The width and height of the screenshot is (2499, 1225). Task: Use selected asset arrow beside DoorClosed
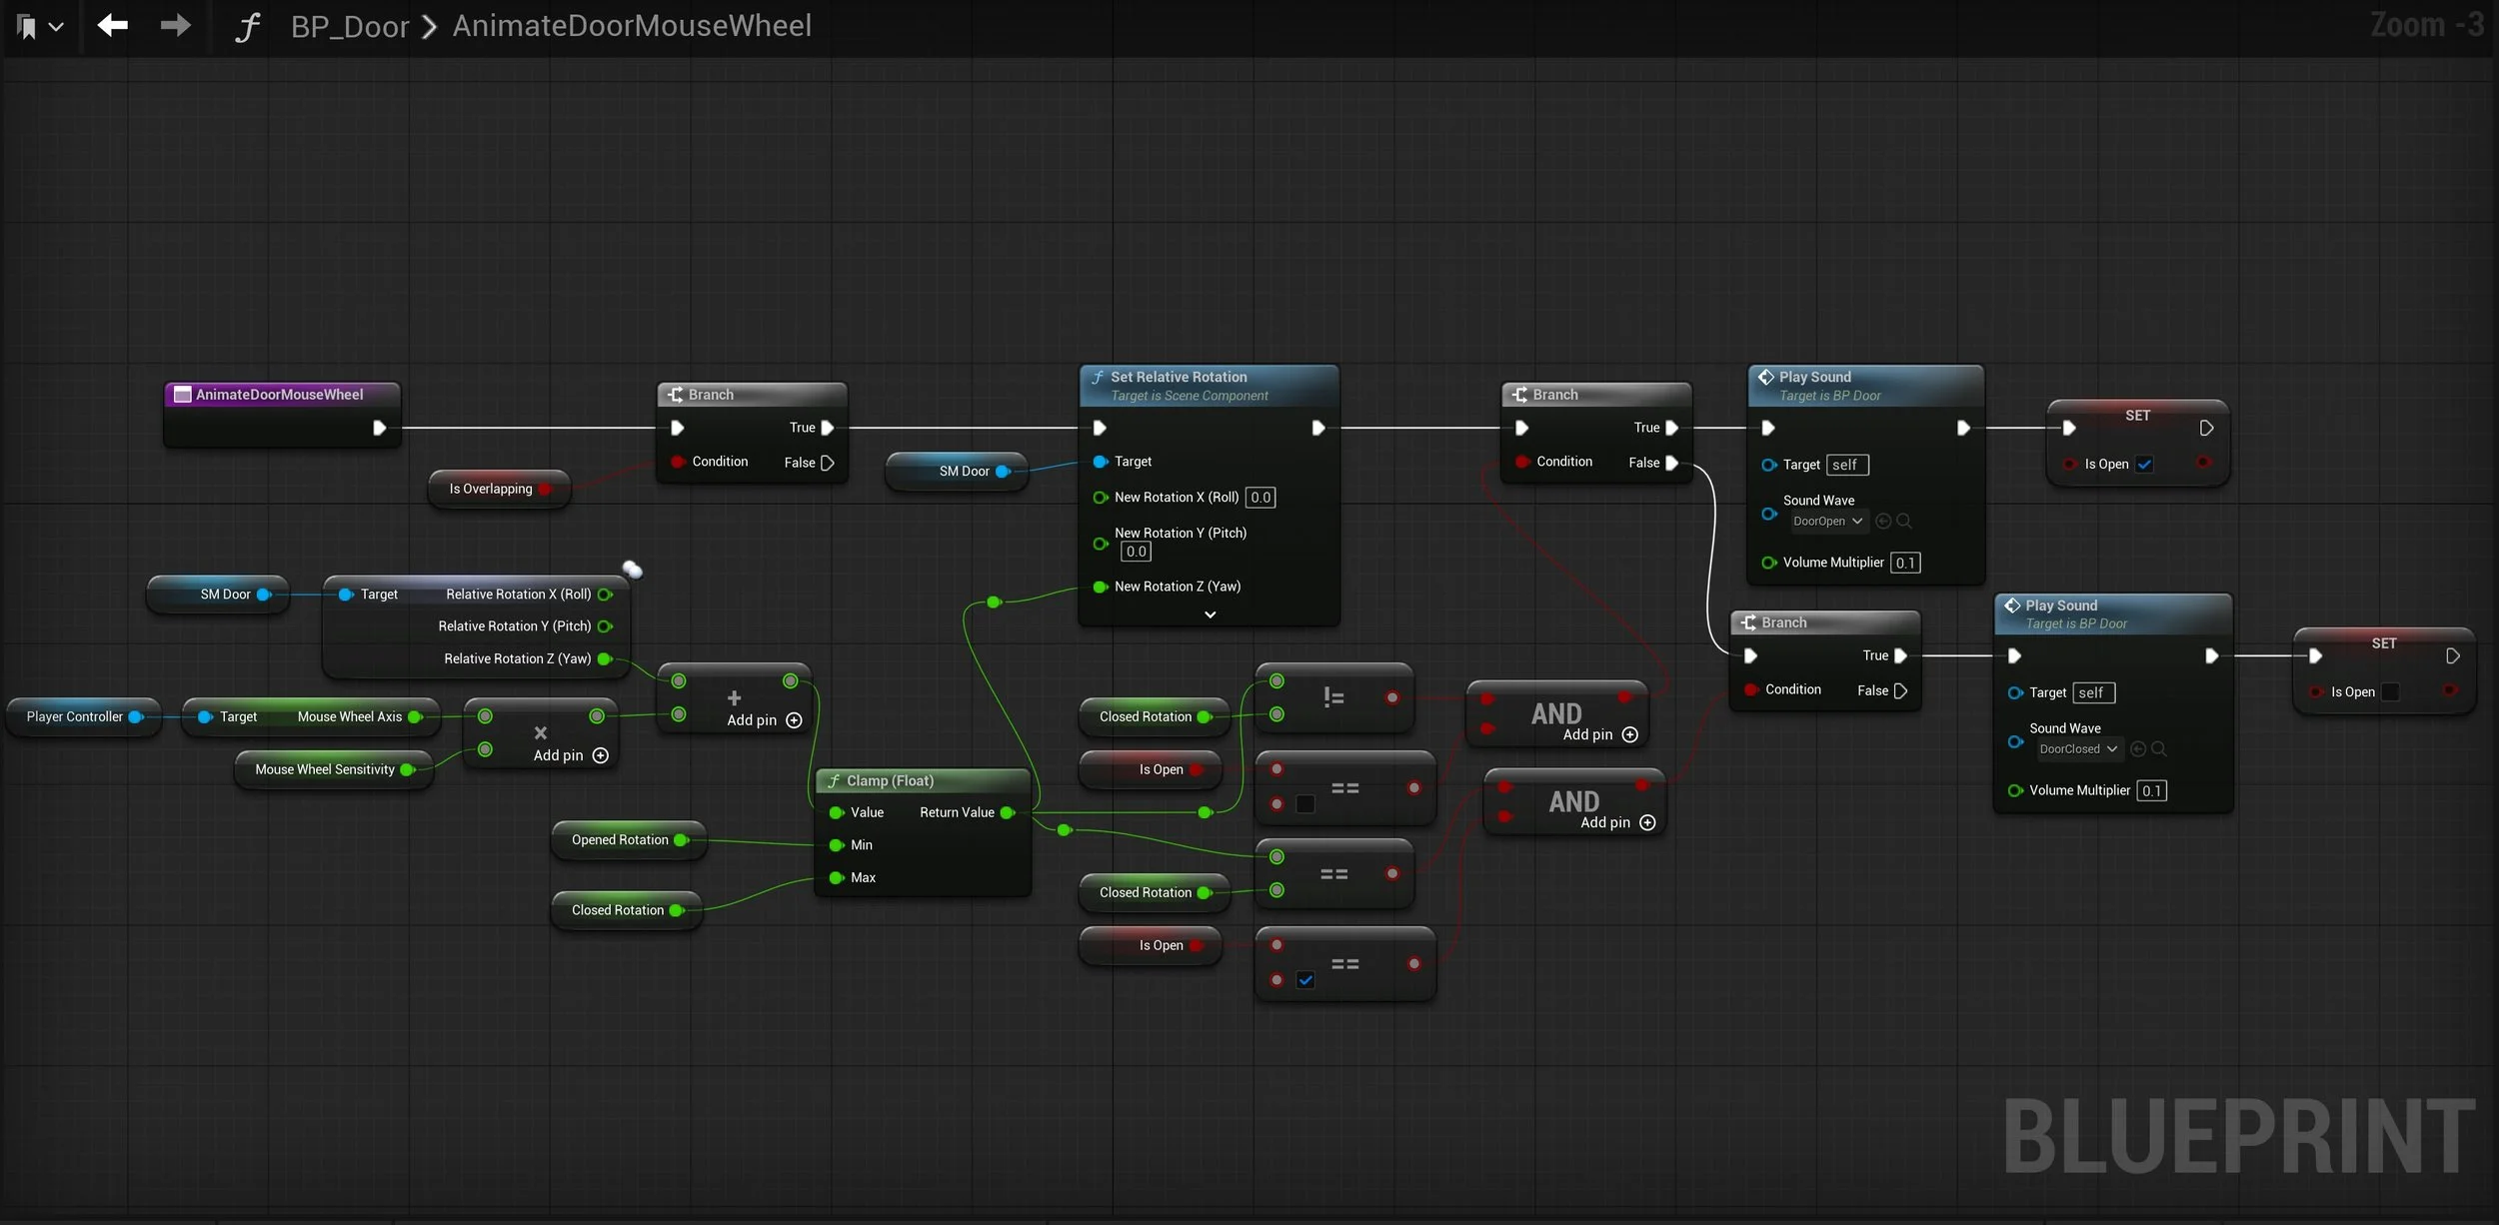(2138, 748)
